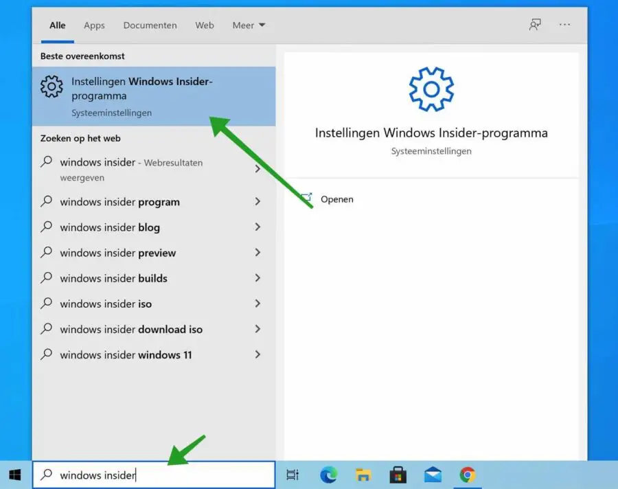Click magnifier icon beside 'windows insider blog'
618x489 pixels.
tap(46, 227)
